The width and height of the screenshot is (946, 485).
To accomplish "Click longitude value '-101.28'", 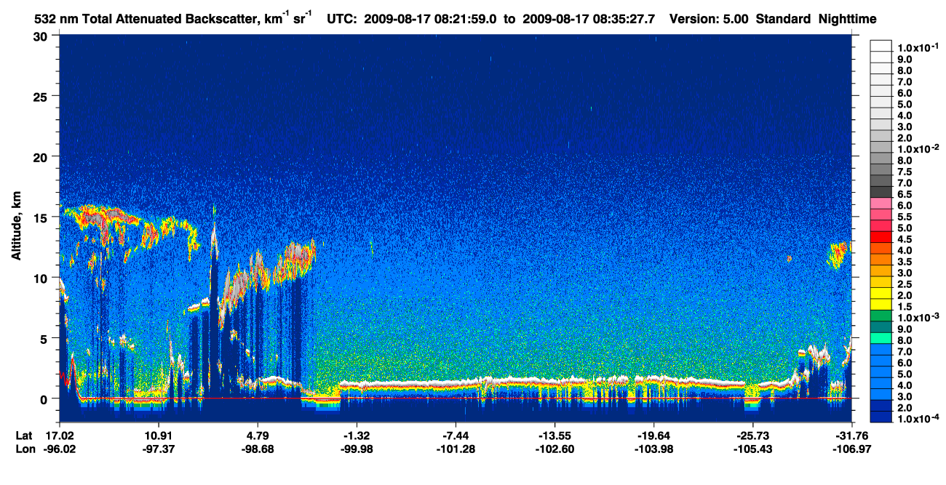I will (x=456, y=449).
